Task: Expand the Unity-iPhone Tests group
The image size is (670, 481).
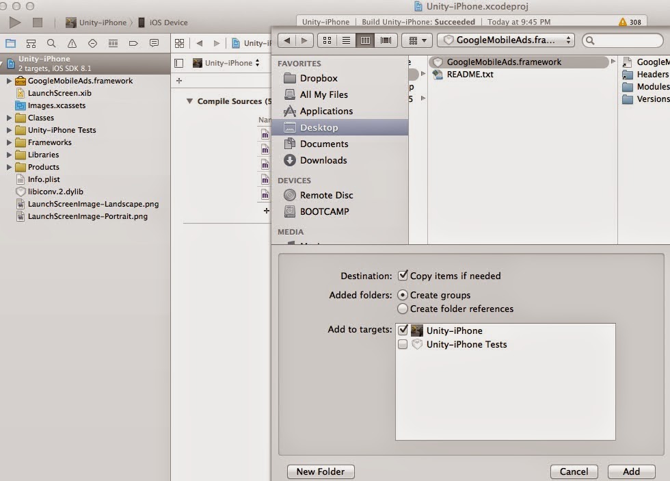Action: tap(8, 130)
